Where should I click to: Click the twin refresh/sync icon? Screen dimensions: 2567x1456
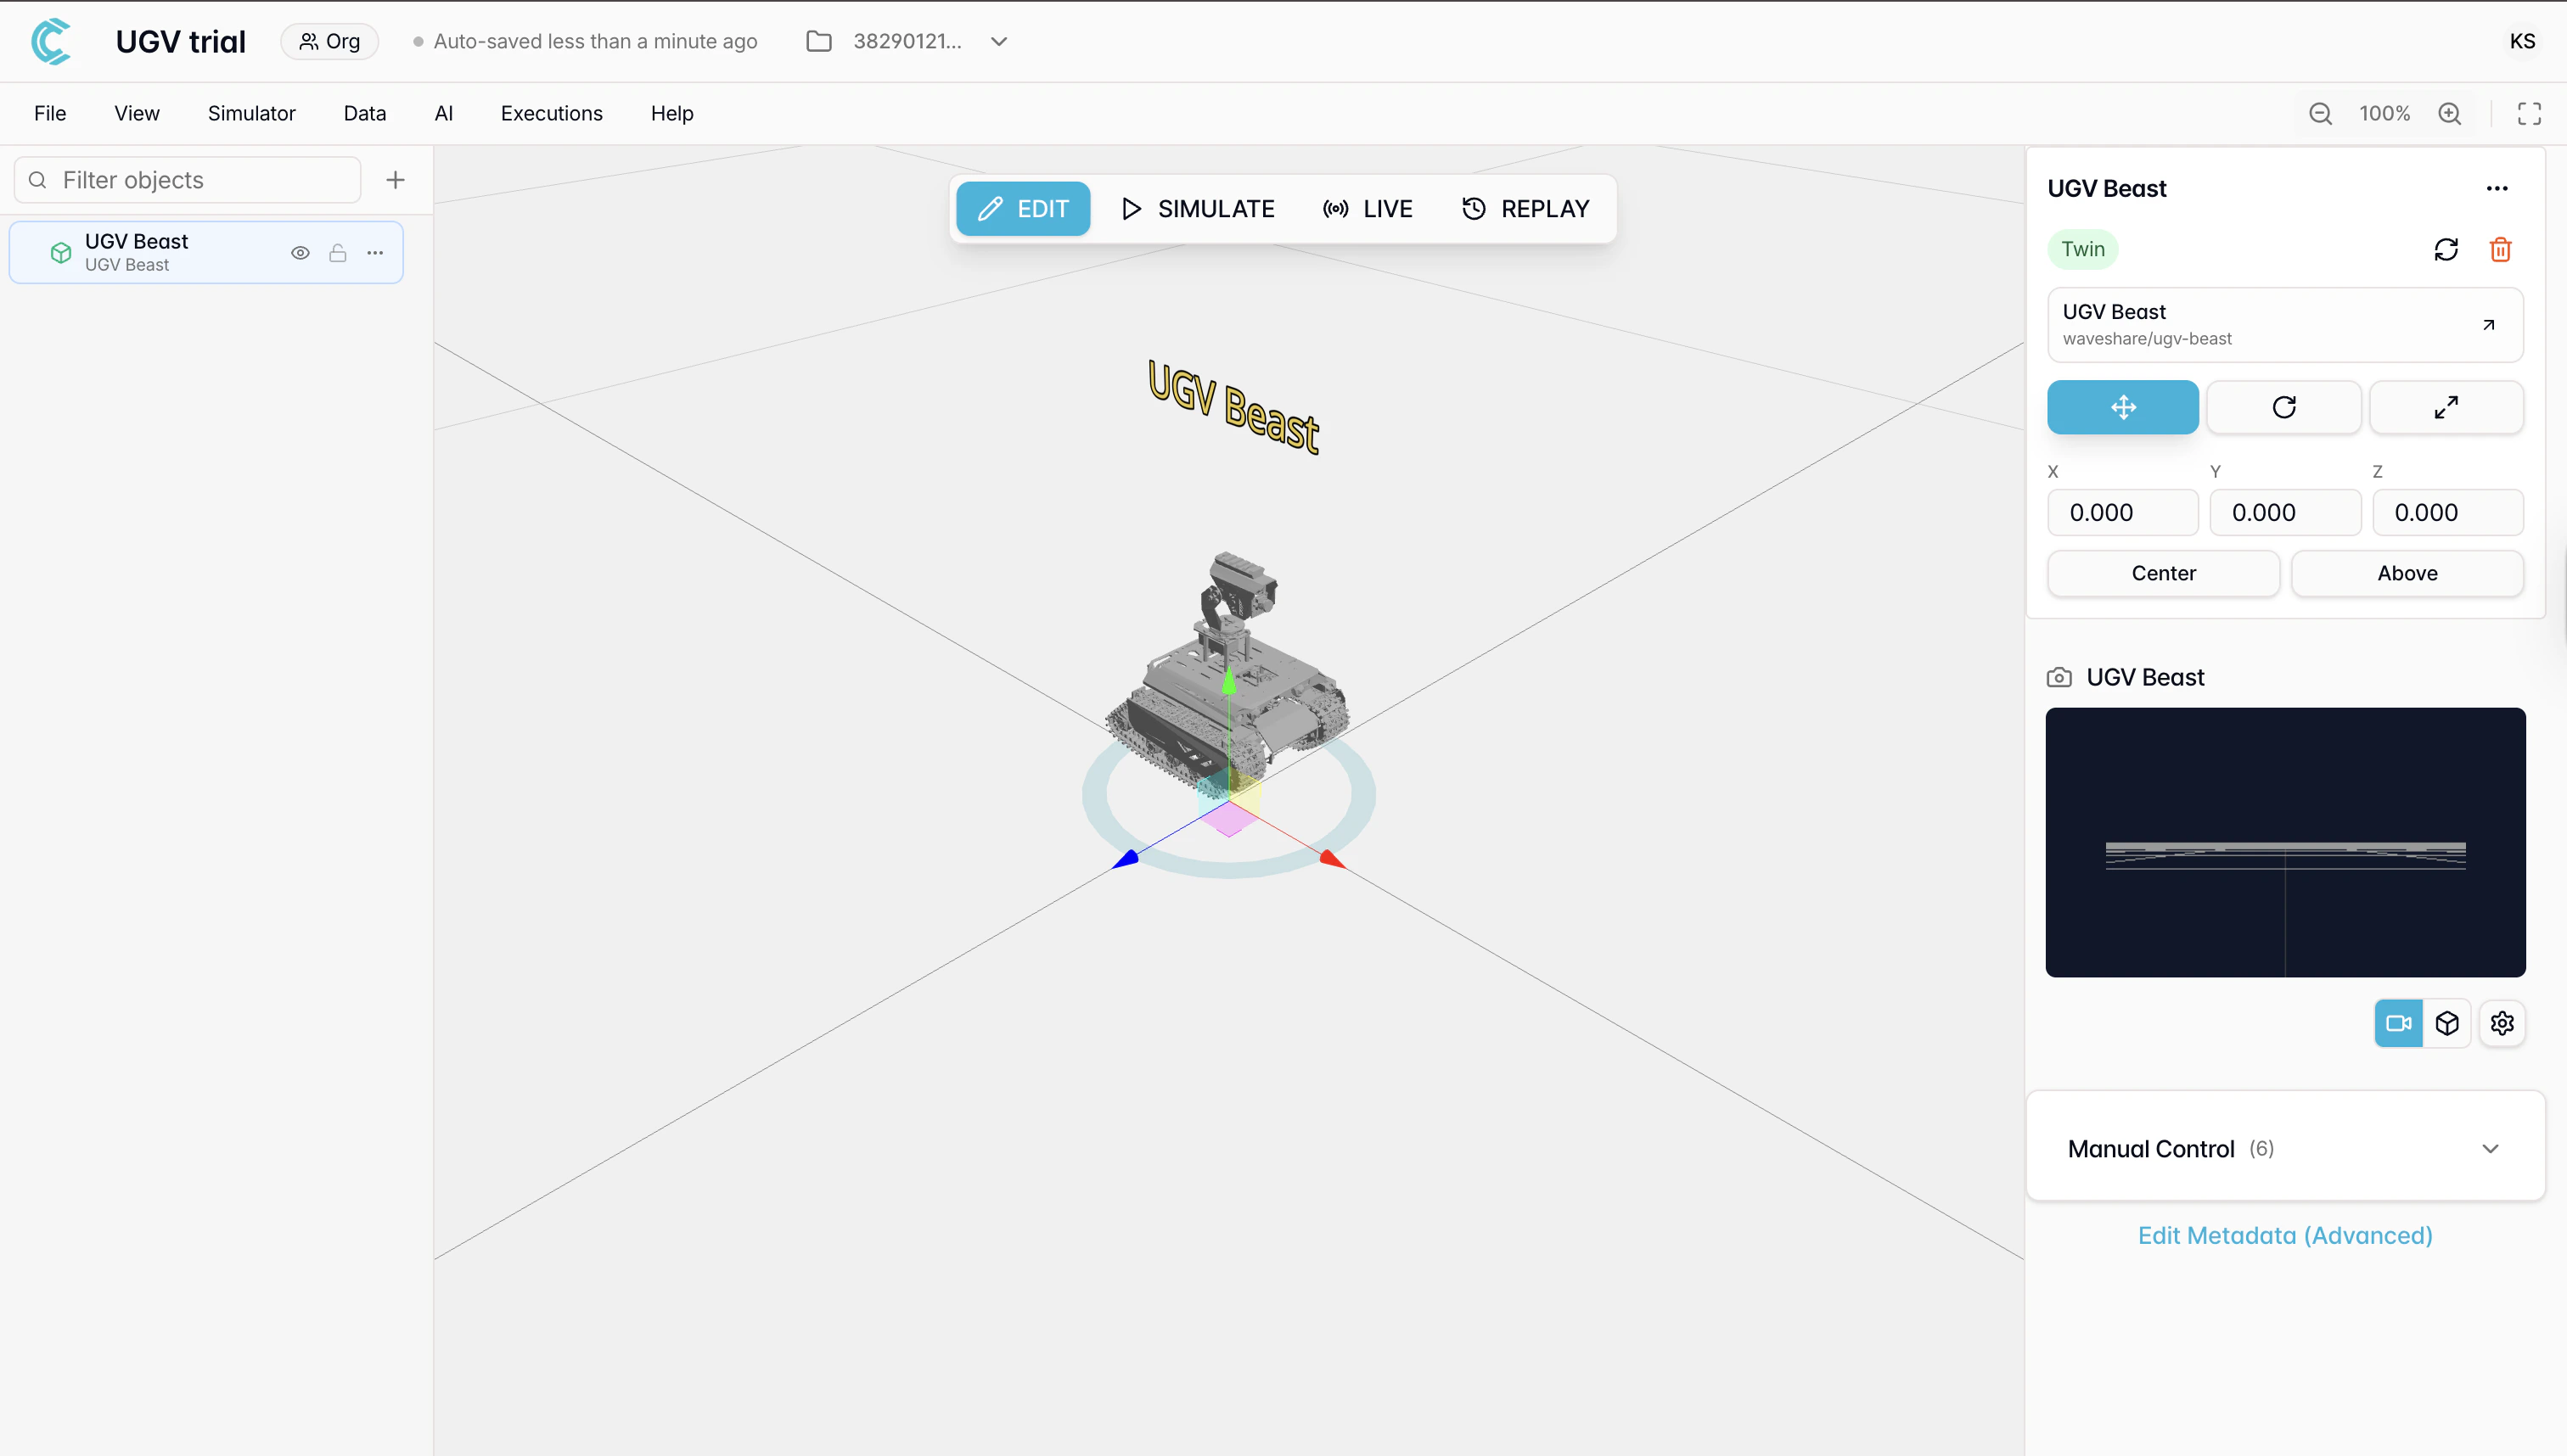pyautogui.click(x=2445, y=249)
